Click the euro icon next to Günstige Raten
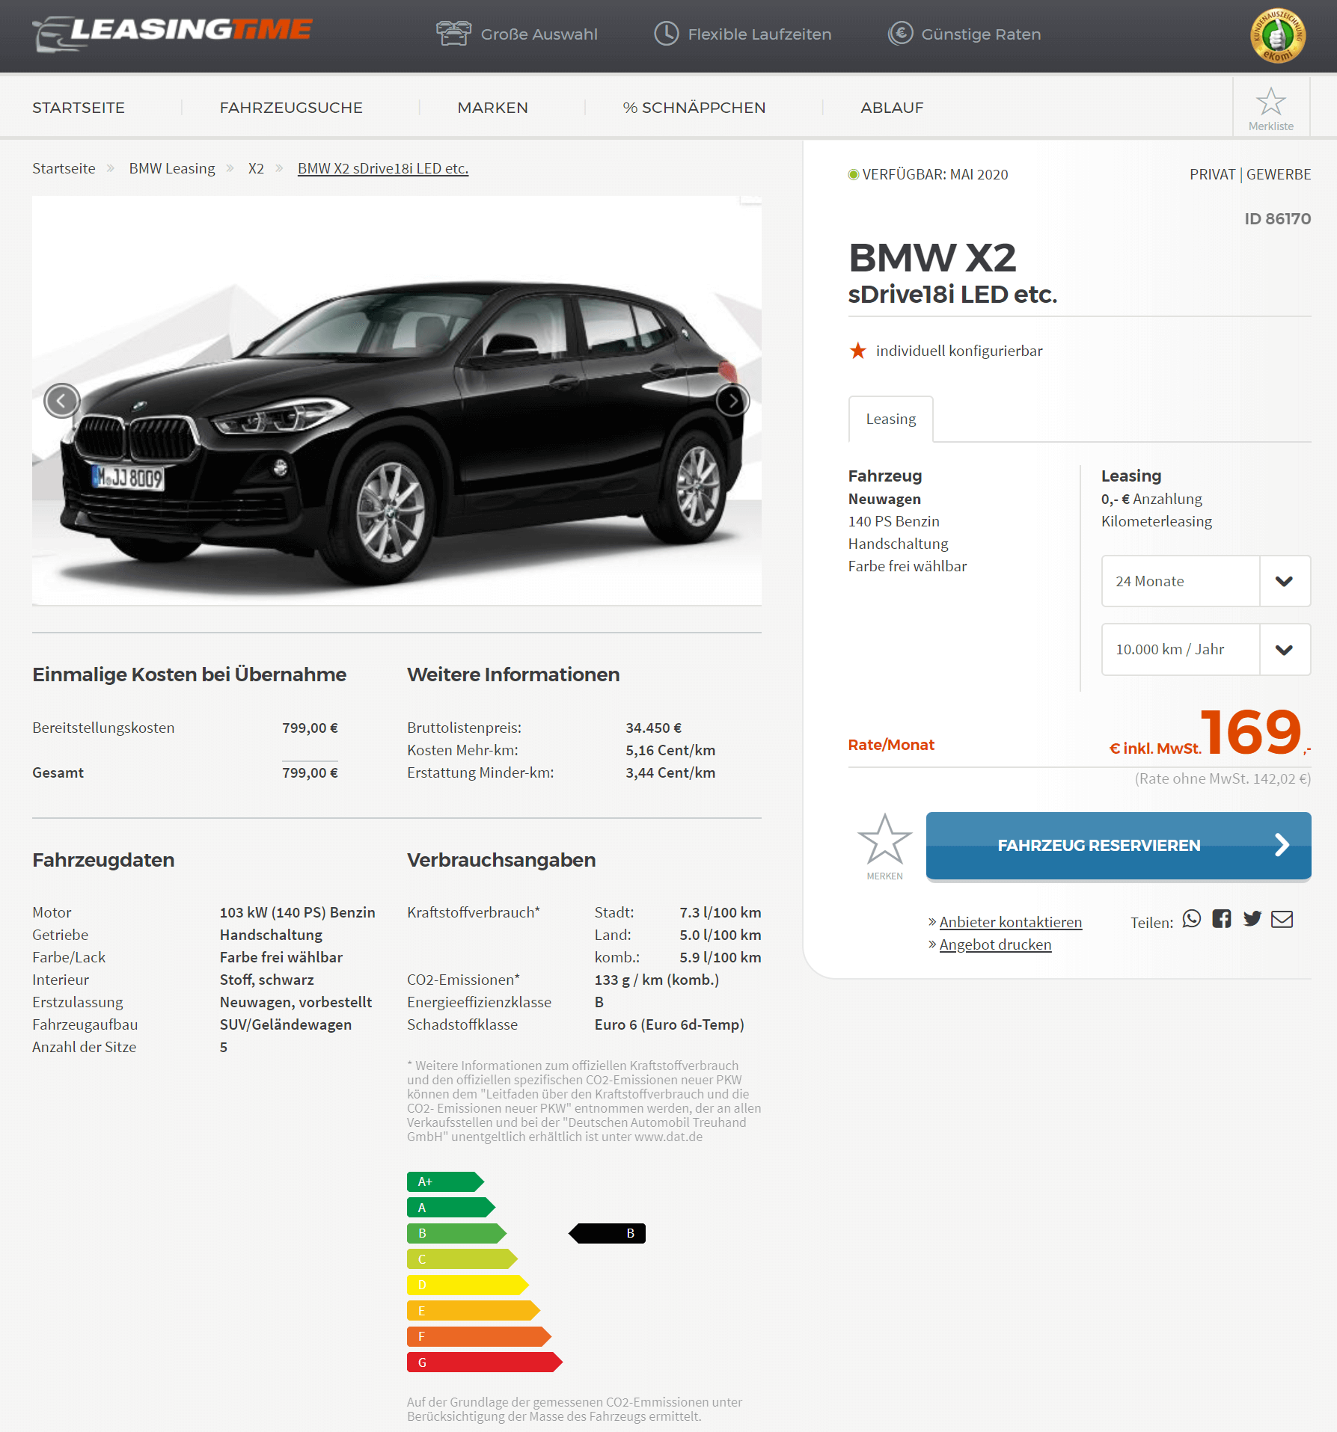This screenshot has height=1432, width=1337. pos(901,34)
